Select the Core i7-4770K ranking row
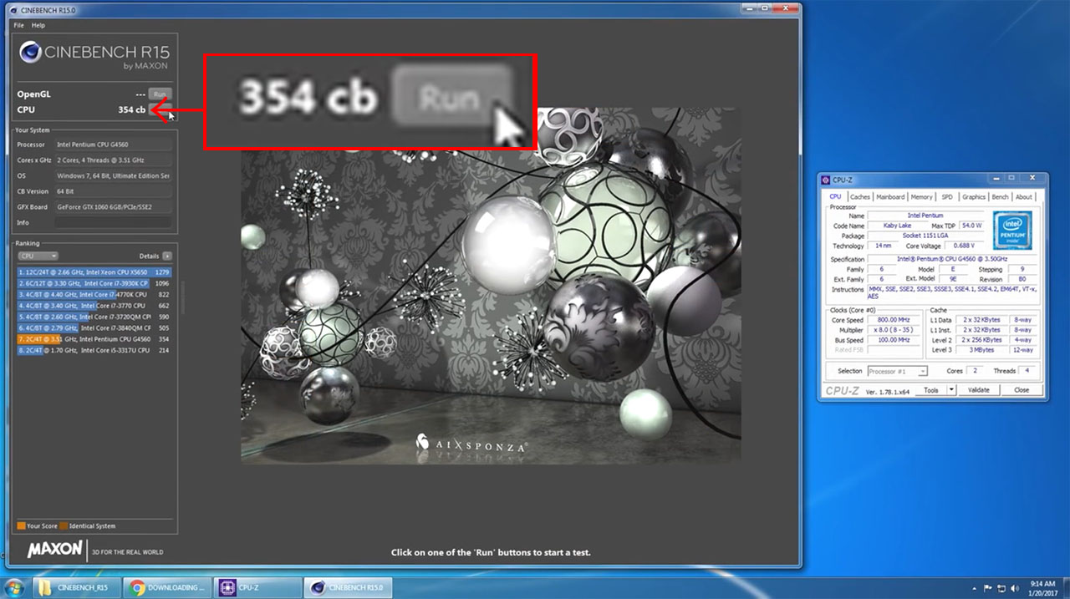 pos(94,294)
